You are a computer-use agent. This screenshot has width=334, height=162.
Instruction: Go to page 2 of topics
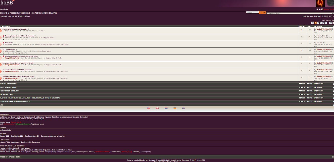tap(318, 23)
